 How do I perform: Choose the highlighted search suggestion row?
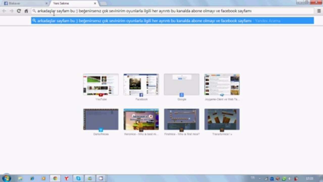(172, 21)
